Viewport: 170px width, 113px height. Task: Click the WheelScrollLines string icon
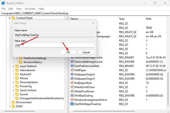pos(72,91)
